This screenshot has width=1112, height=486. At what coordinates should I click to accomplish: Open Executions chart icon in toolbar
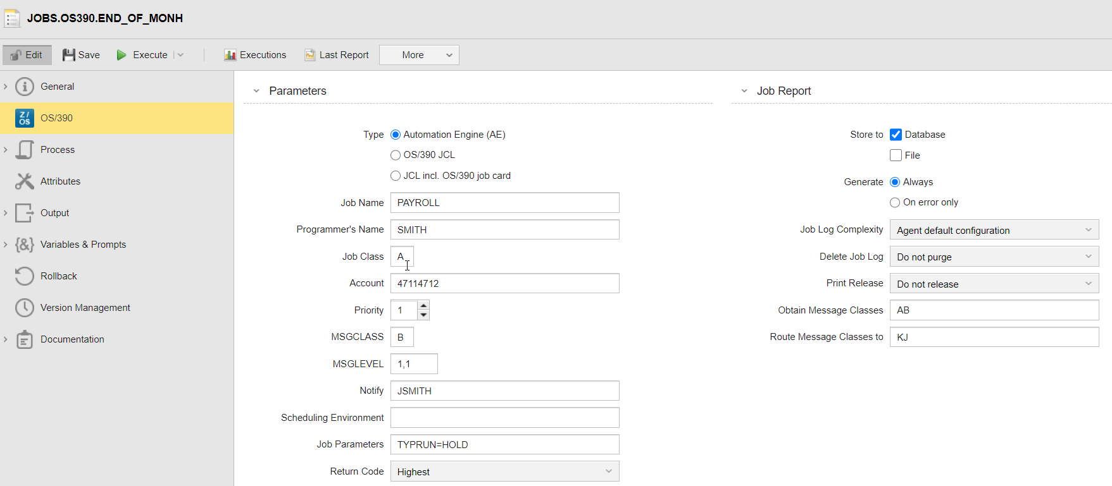(230, 55)
